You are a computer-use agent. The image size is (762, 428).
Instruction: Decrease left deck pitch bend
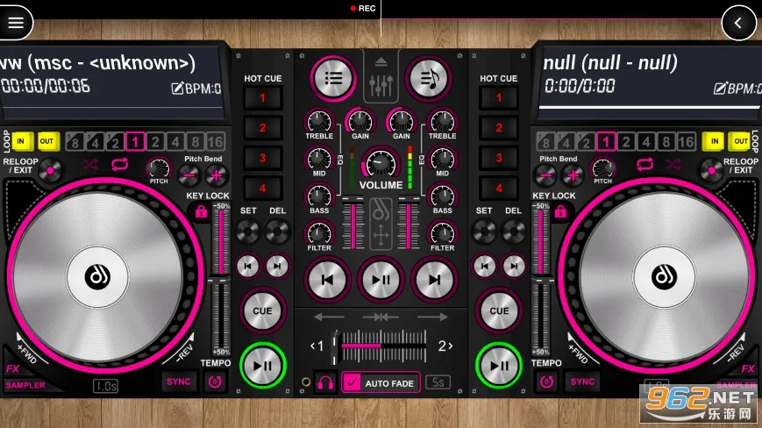pyautogui.click(x=189, y=175)
